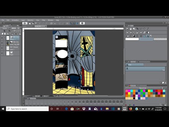This screenshot has height=127, width=169.
Task: Select the Gradient tool
Action: tap(134, 36)
